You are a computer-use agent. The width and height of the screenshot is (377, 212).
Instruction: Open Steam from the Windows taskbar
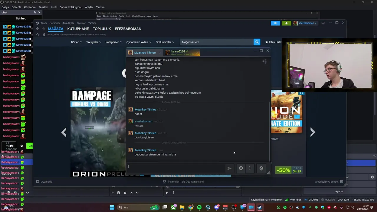[259, 207]
